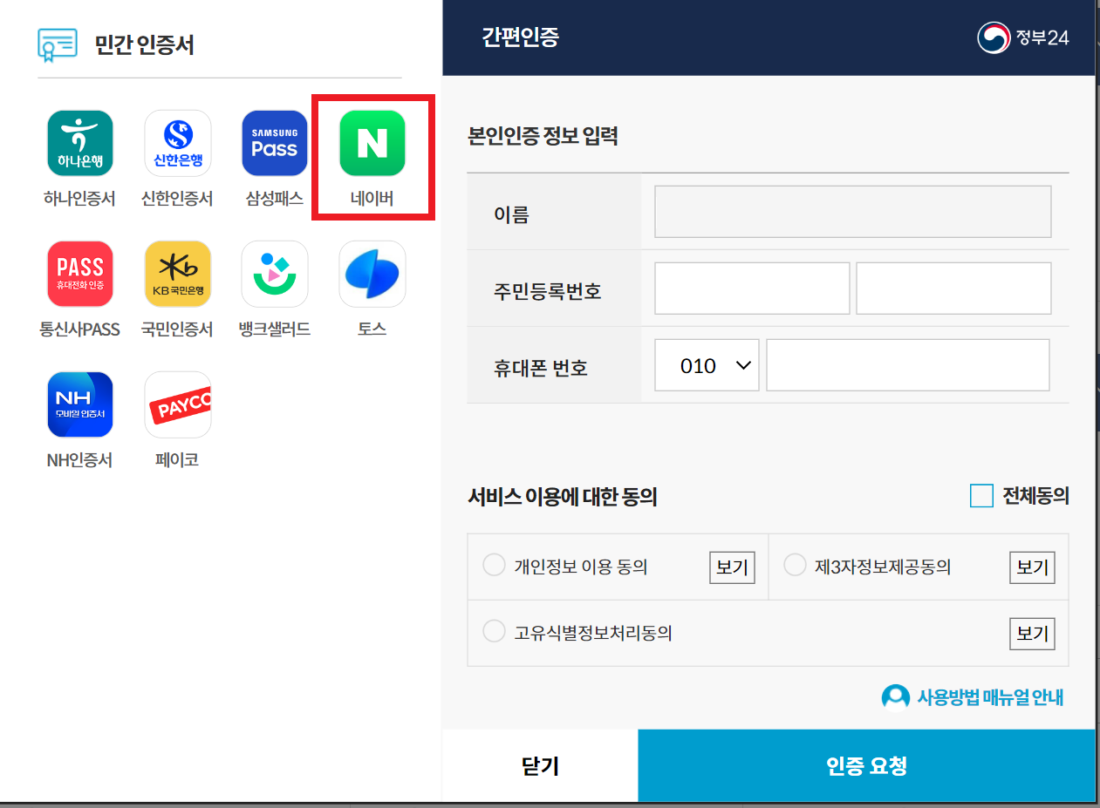Click the 뱅크샐러드 text label
The height and width of the screenshot is (808, 1100).
275,329
